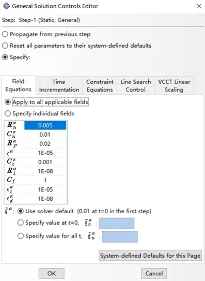This screenshot has width=205, height=281.
Task: Open the Constraint Equations tab
Action: (100, 86)
